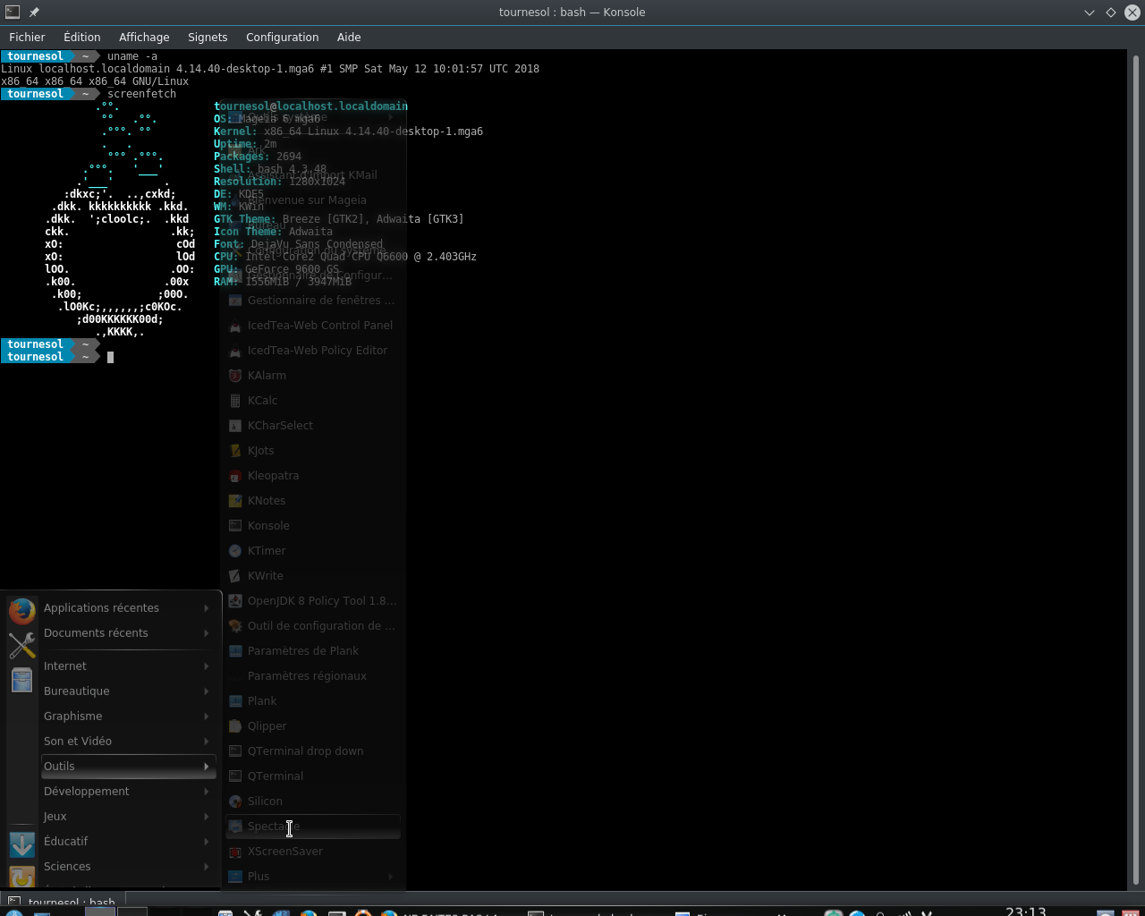Select the Outils category in launcher menu
The width and height of the screenshot is (1145, 916).
pos(129,767)
